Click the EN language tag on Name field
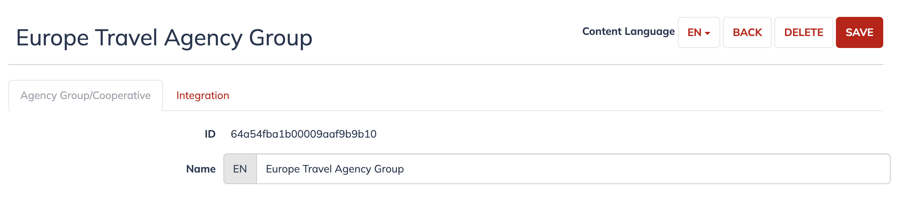The image size is (899, 222). tap(240, 169)
